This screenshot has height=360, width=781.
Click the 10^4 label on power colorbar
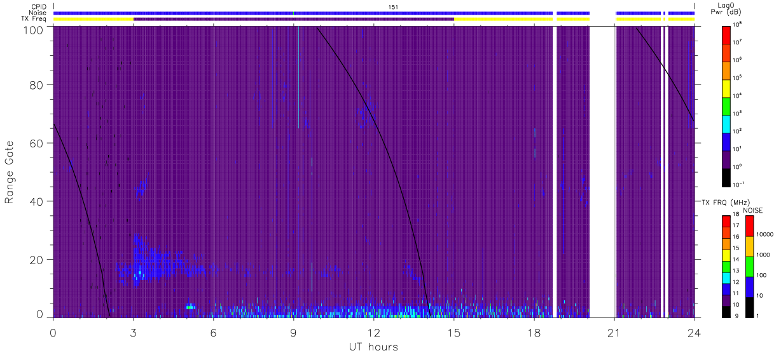click(x=738, y=95)
